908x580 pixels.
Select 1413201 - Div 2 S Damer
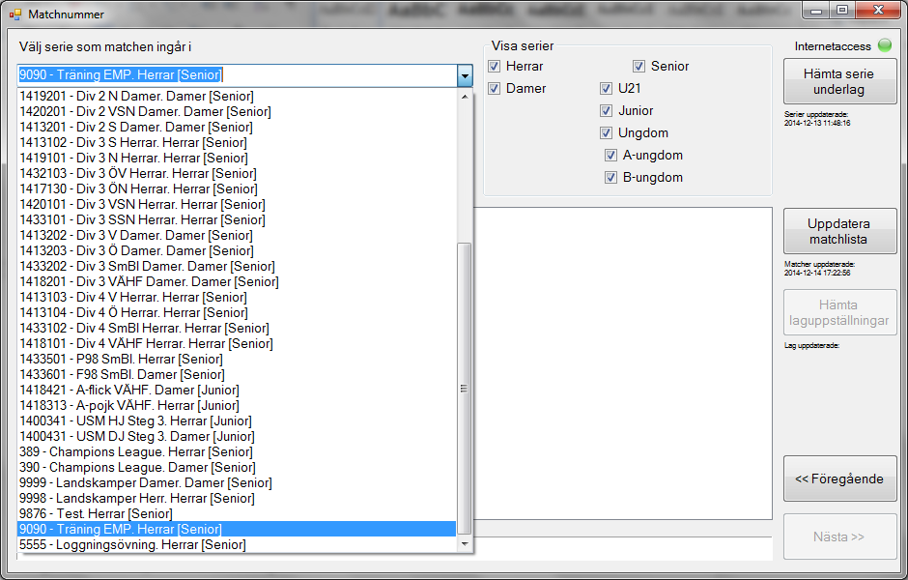237,128
